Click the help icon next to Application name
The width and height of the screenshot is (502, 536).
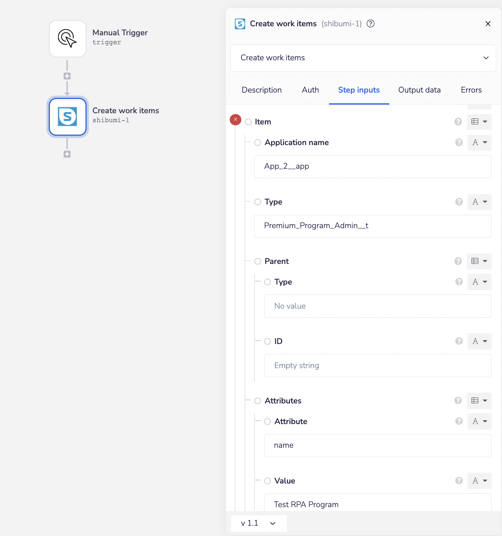tap(459, 143)
